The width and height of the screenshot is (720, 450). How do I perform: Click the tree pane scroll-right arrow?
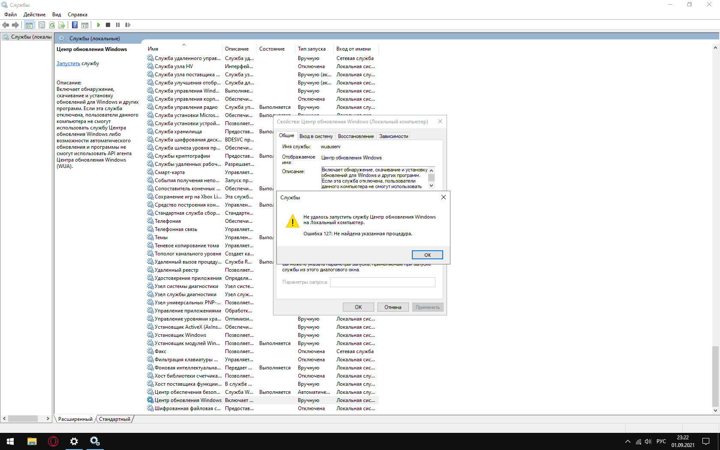pyautogui.click(x=48, y=419)
